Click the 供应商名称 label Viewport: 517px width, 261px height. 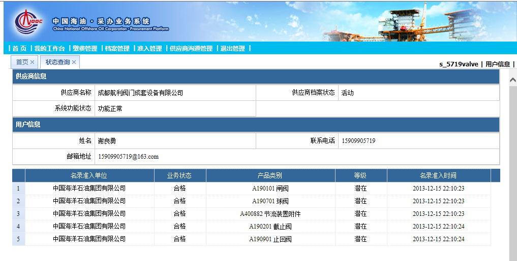(x=76, y=93)
